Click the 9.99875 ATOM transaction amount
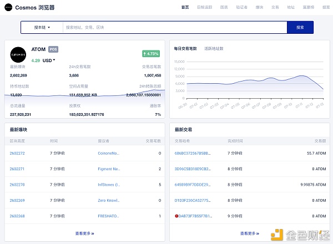Screen dimensions: 333x244 point(313,185)
